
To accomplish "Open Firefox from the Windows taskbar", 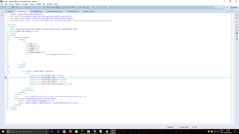I will click(70, 132).
